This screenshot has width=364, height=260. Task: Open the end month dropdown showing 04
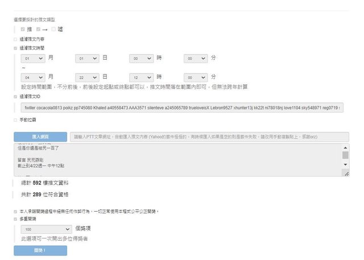click(x=32, y=77)
